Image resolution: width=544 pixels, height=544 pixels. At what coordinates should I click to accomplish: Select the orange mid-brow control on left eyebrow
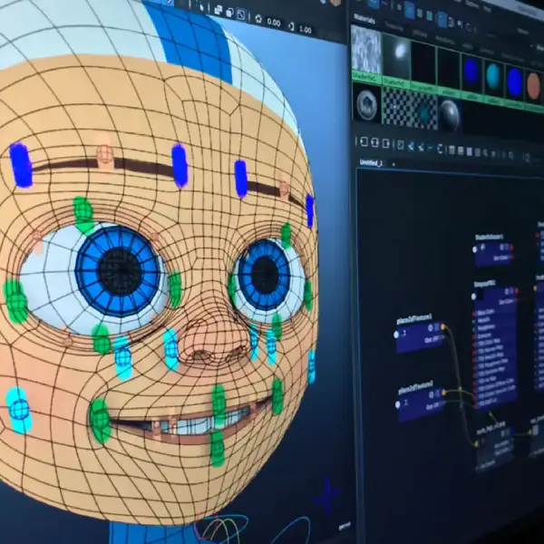pyautogui.click(x=105, y=156)
